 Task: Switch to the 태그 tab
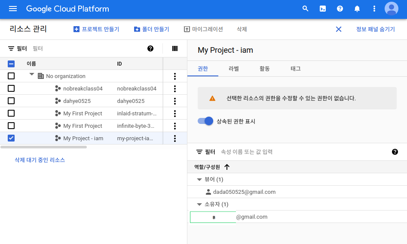click(295, 69)
